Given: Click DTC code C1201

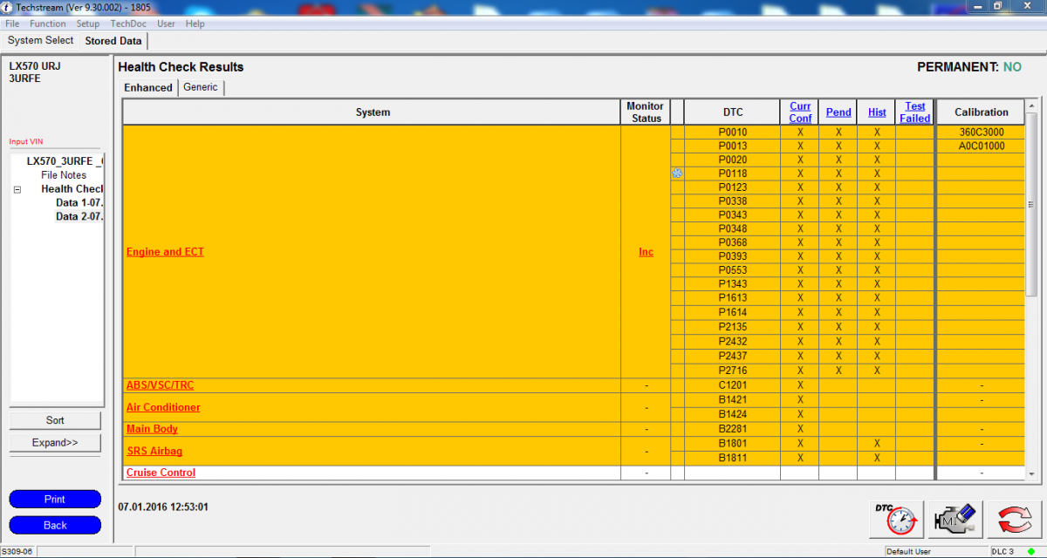Looking at the screenshot, I should click(733, 385).
